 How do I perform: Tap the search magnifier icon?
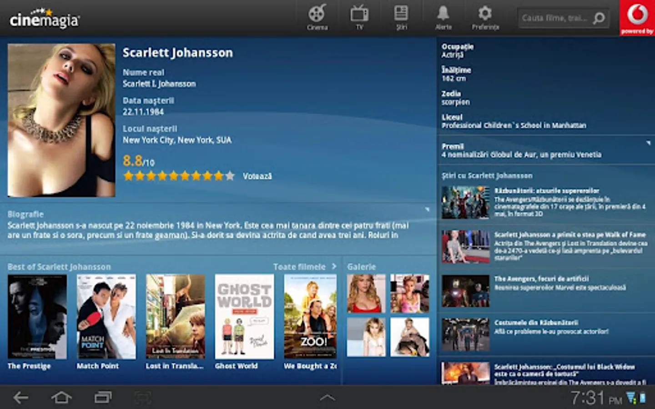(599, 18)
